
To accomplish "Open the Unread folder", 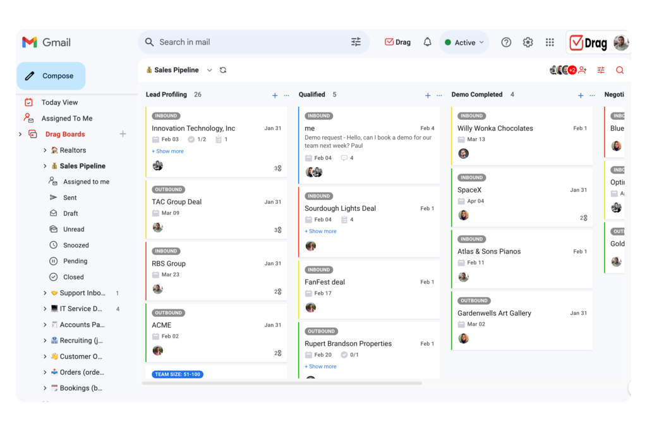I will pyautogui.click(x=73, y=230).
